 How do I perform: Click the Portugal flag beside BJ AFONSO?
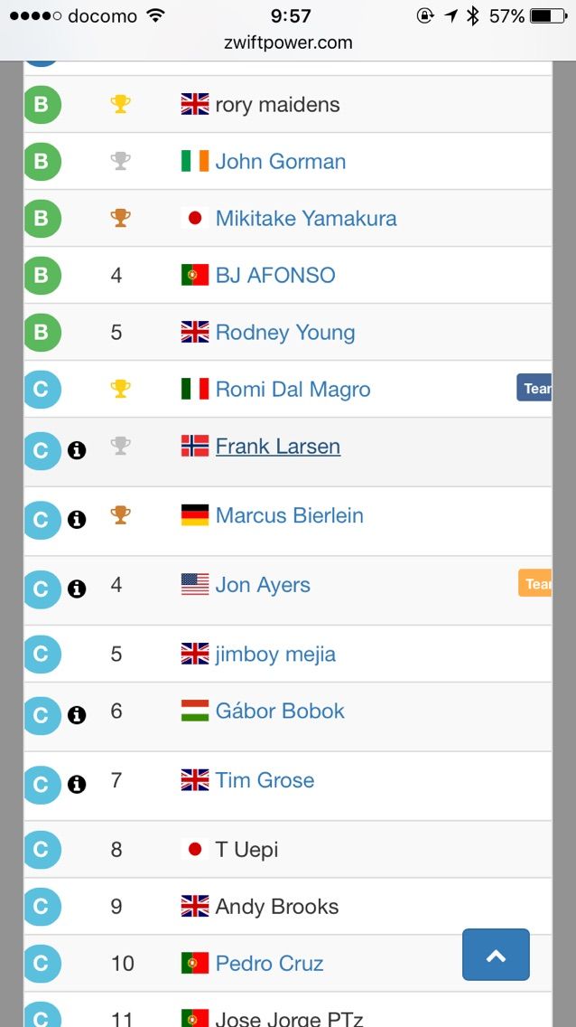click(x=195, y=275)
